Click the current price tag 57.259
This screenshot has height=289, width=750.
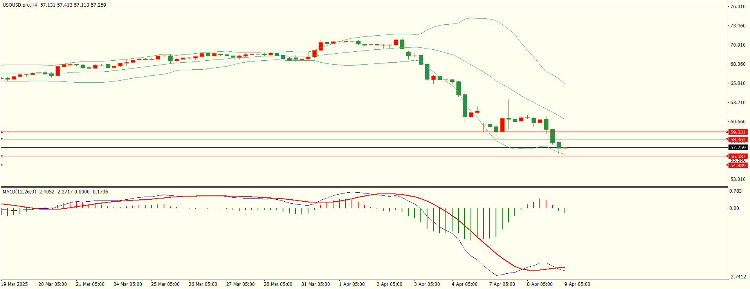tap(738, 148)
